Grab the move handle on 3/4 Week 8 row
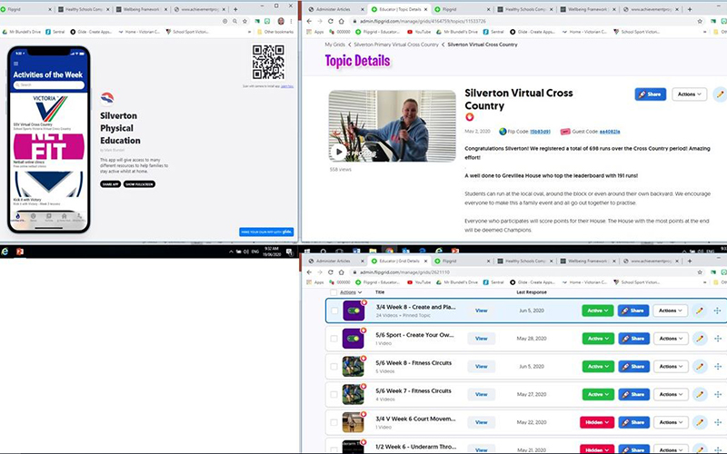The width and height of the screenshot is (727, 454). pyautogui.click(x=717, y=311)
